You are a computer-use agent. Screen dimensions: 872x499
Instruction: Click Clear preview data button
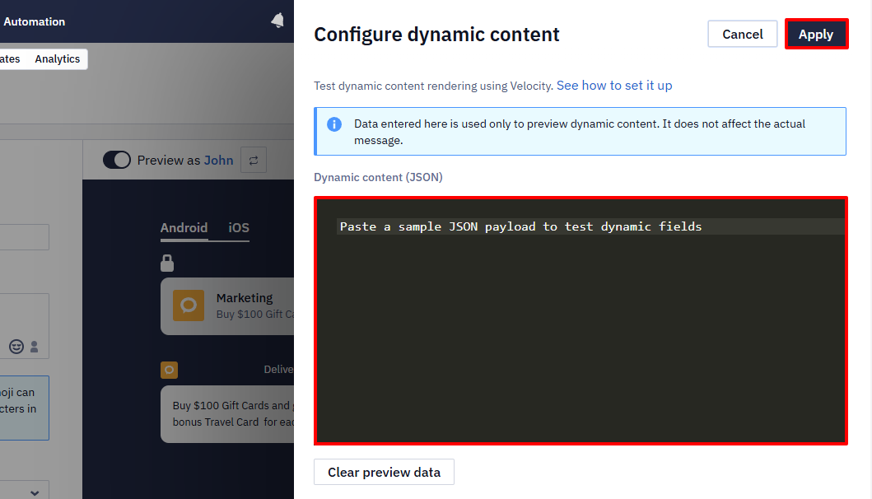[384, 472]
